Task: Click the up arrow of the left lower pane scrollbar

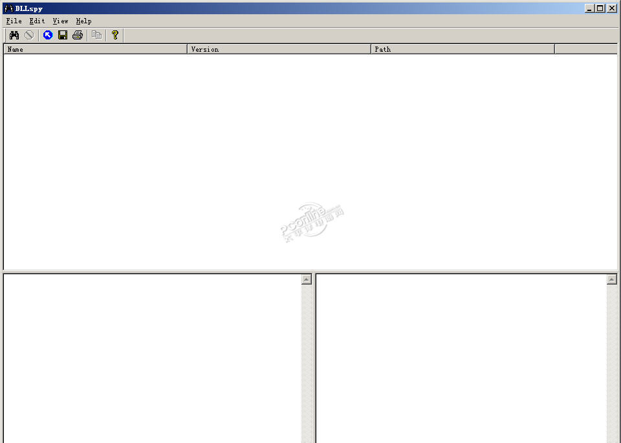Action: point(307,279)
